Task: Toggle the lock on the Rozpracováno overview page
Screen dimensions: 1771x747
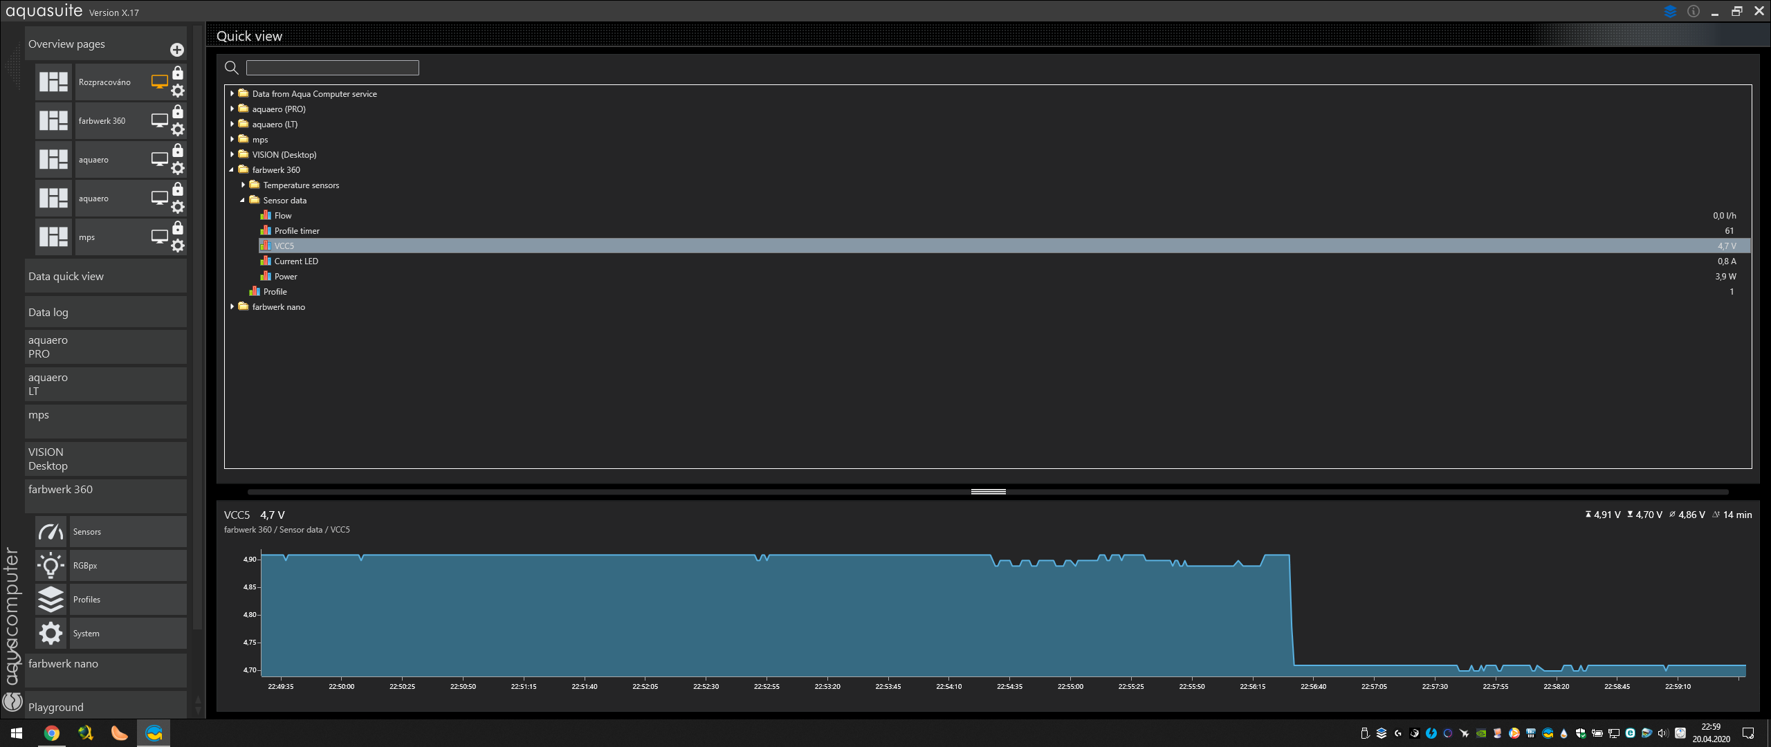Action: [178, 73]
